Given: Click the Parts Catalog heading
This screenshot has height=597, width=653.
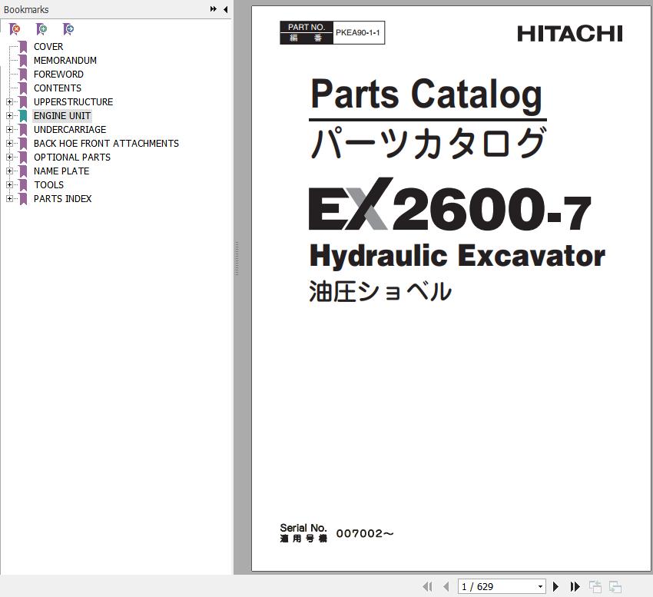Looking at the screenshot, I should [426, 95].
